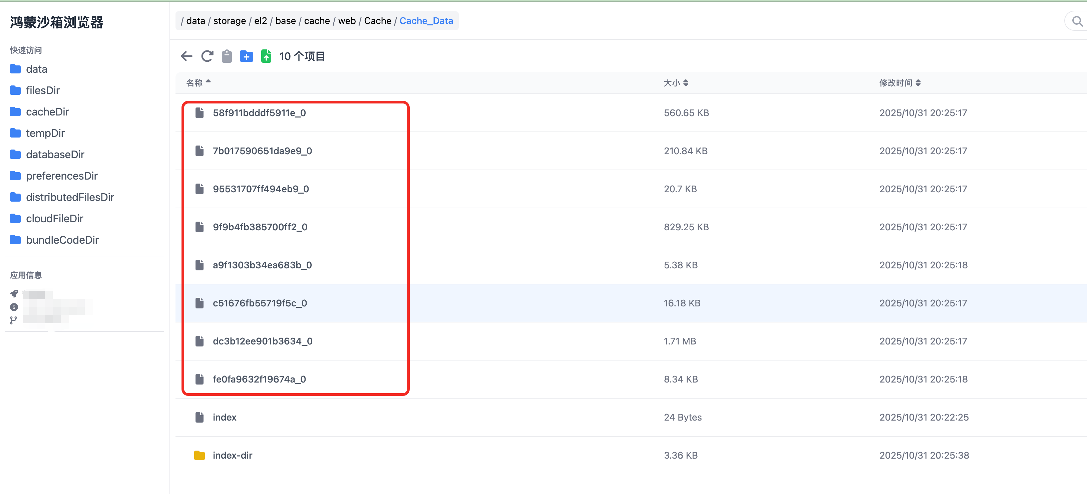Open bundleCodeDir sidebar folder
Image resolution: width=1087 pixels, height=494 pixels.
[x=62, y=240]
